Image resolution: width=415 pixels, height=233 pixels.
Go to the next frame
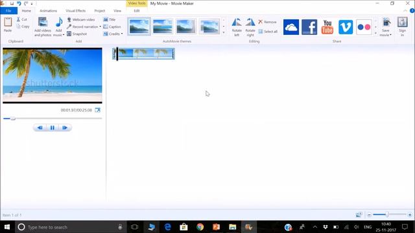click(65, 128)
